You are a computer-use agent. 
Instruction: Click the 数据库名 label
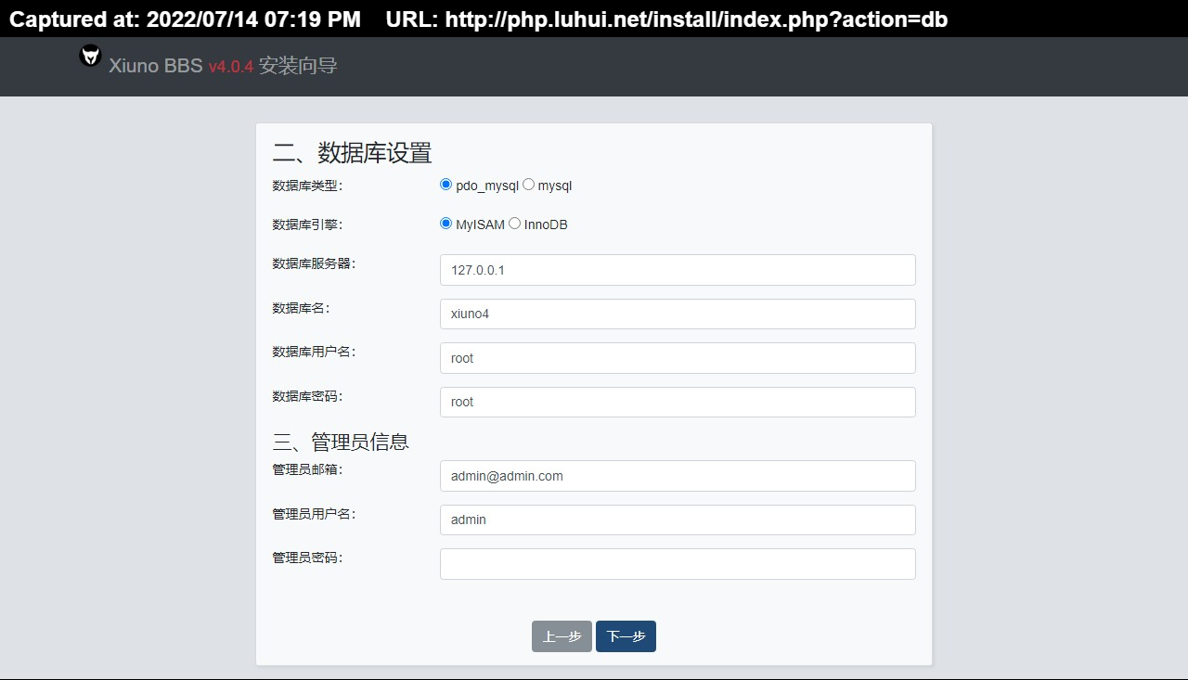click(301, 308)
